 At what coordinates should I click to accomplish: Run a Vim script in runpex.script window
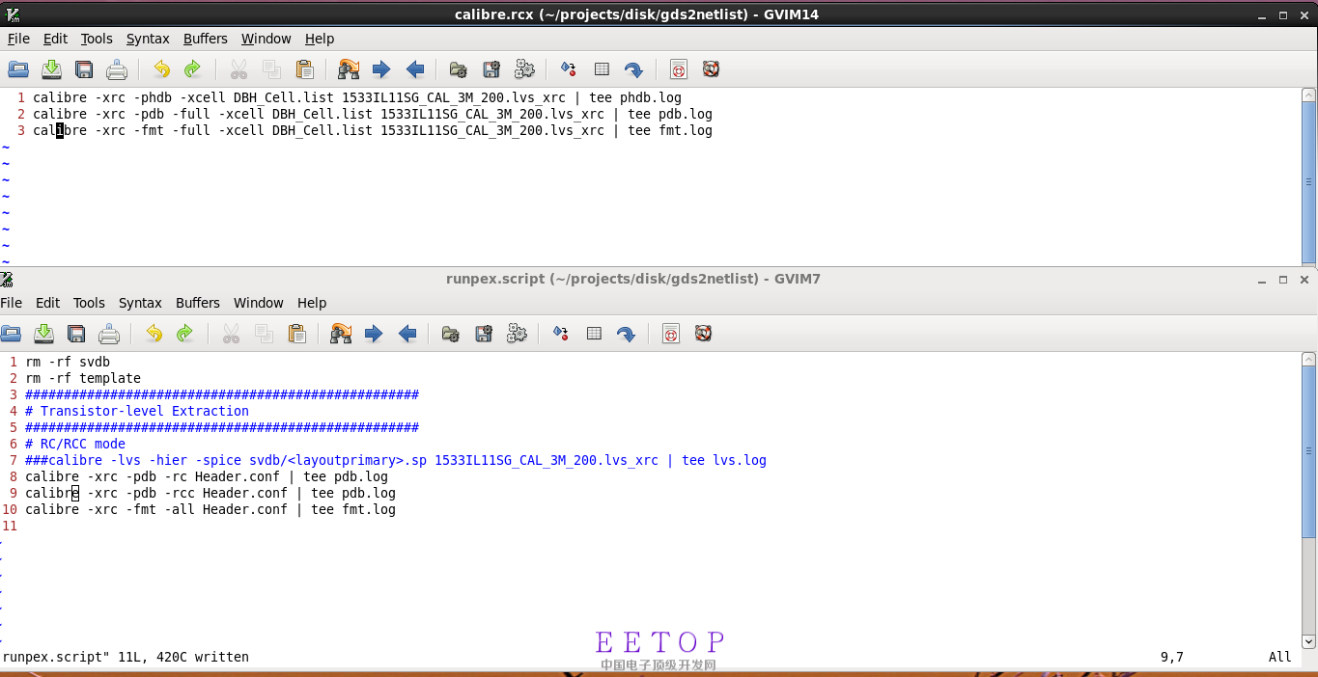click(517, 334)
